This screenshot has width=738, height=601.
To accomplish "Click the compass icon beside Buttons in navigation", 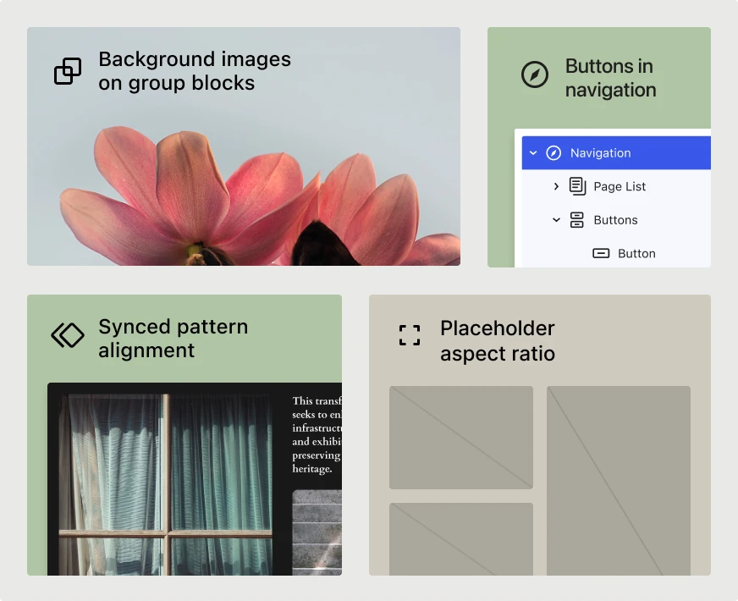I will [535, 74].
